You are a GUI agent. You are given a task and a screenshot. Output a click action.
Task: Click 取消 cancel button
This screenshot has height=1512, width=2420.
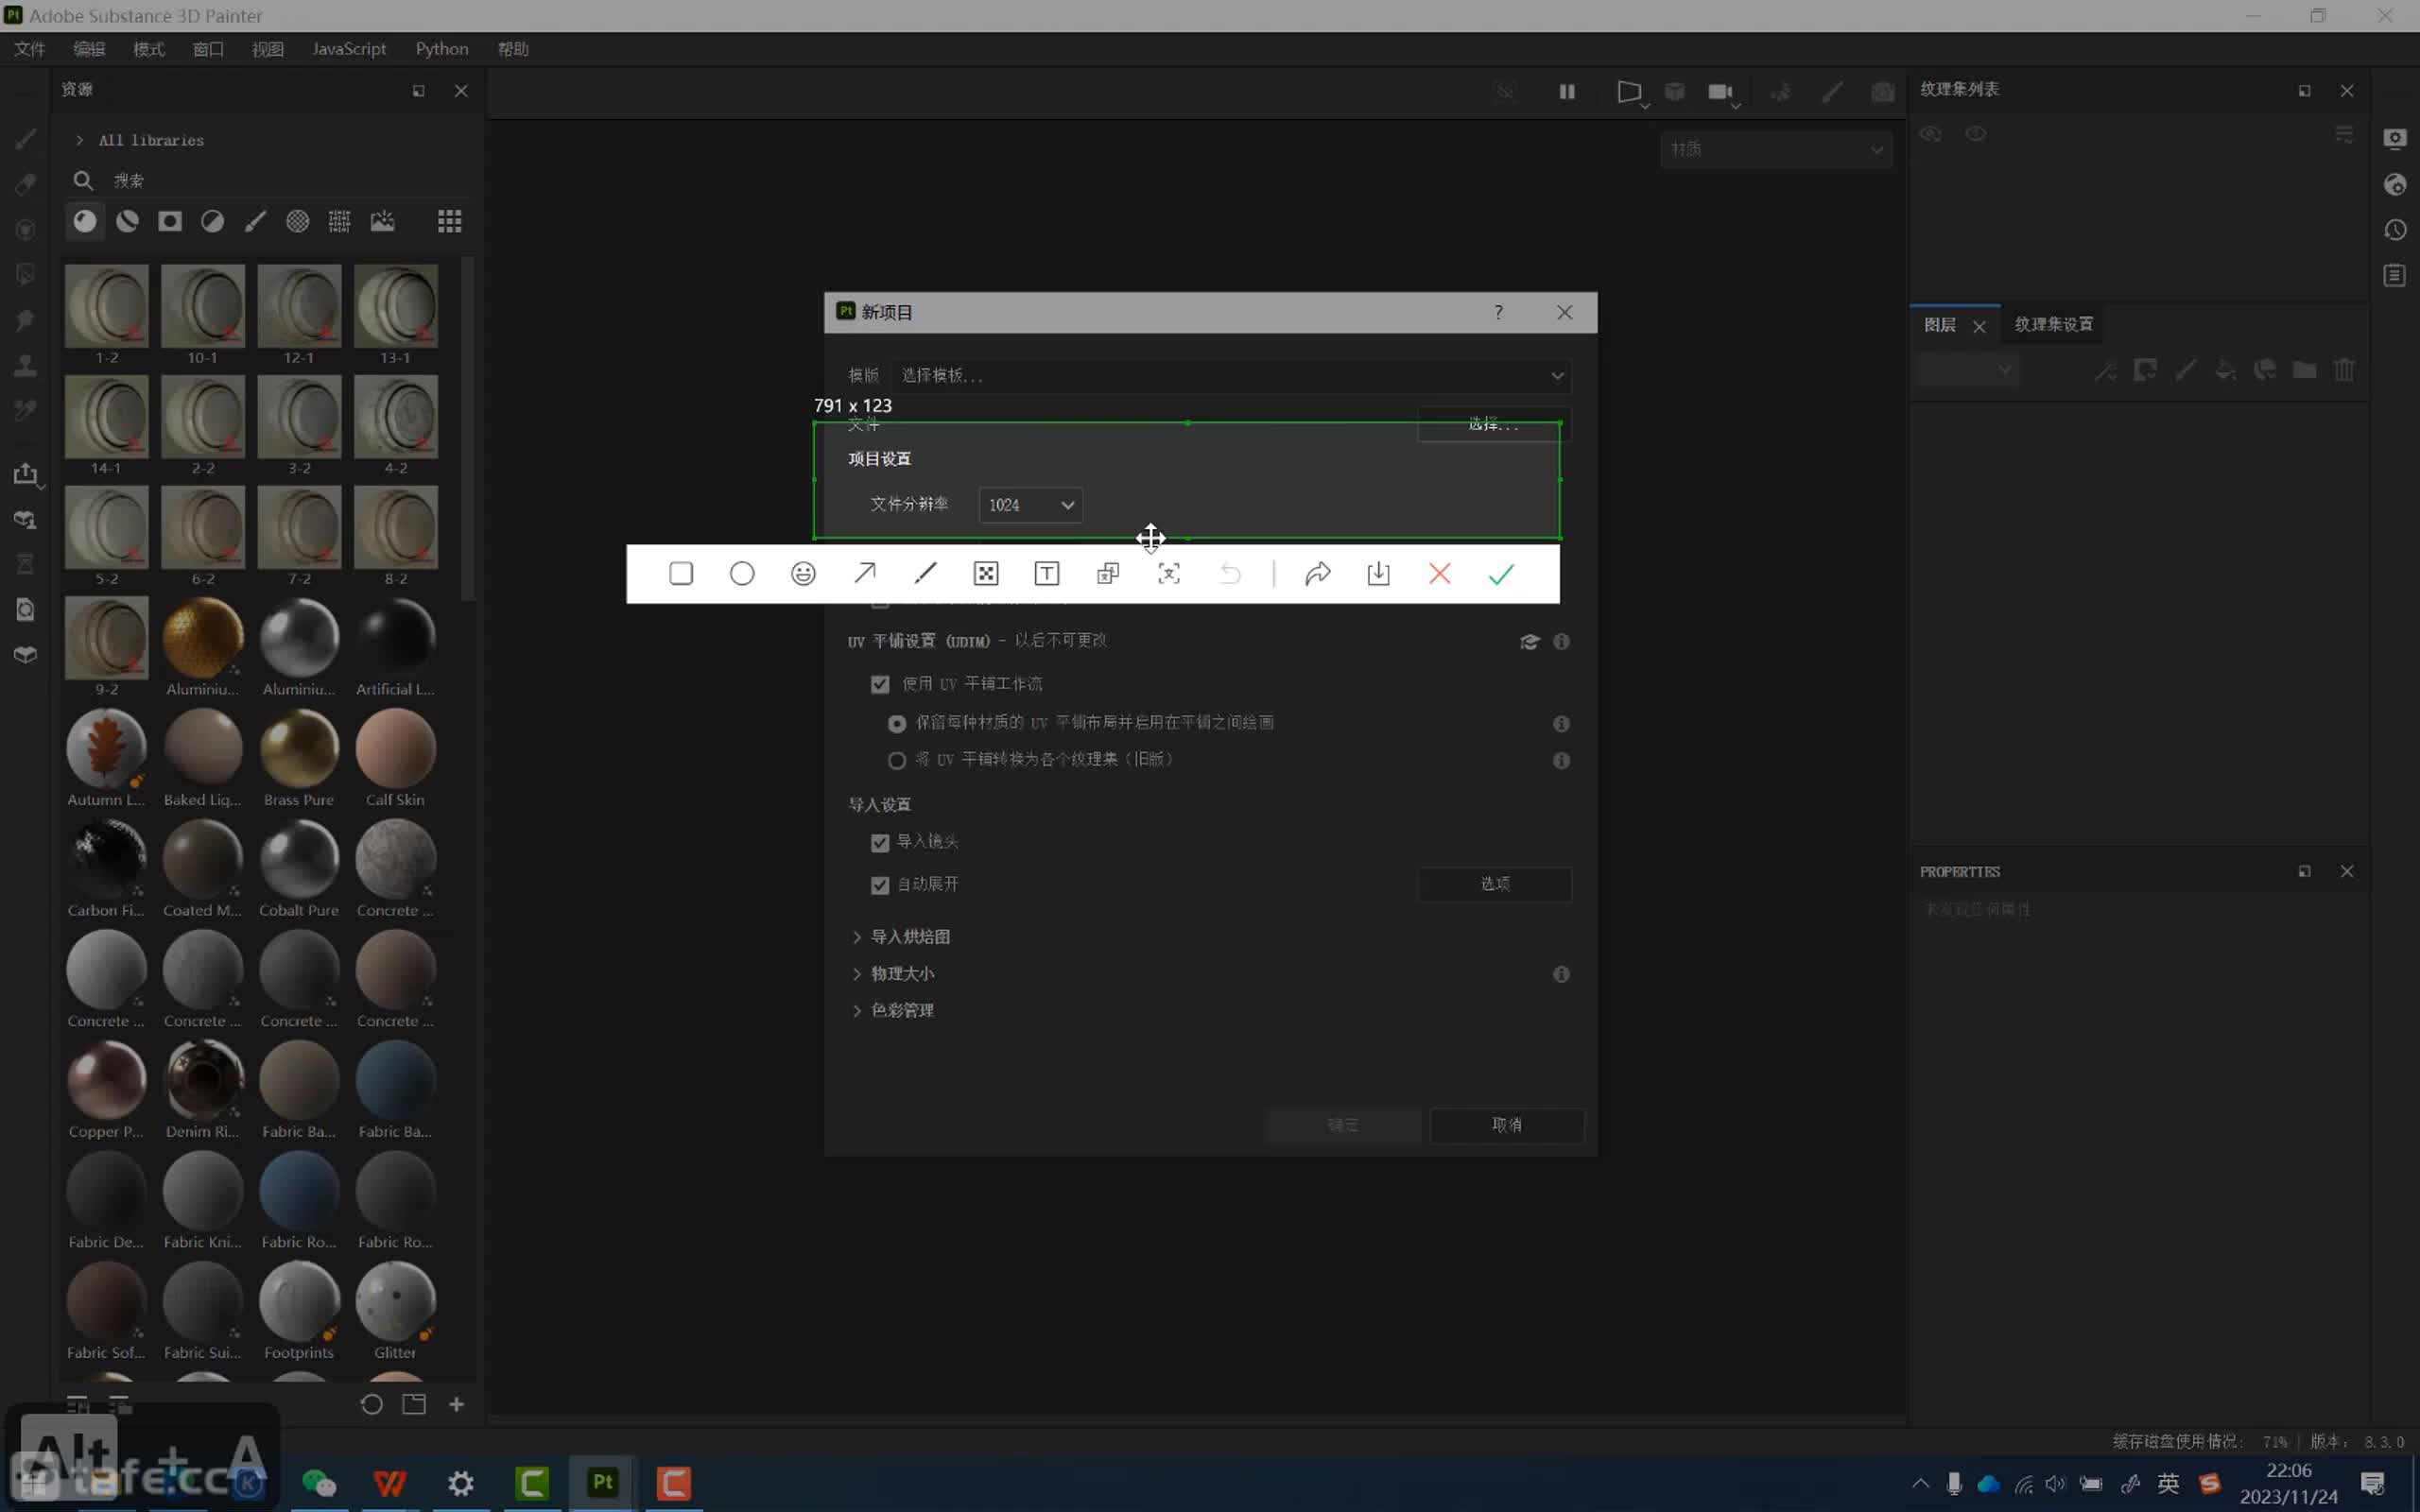click(1504, 1124)
